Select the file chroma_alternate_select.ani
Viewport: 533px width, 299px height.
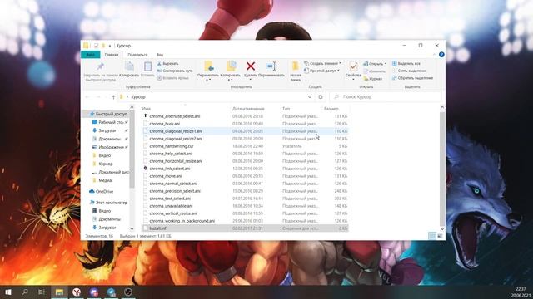pos(174,116)
